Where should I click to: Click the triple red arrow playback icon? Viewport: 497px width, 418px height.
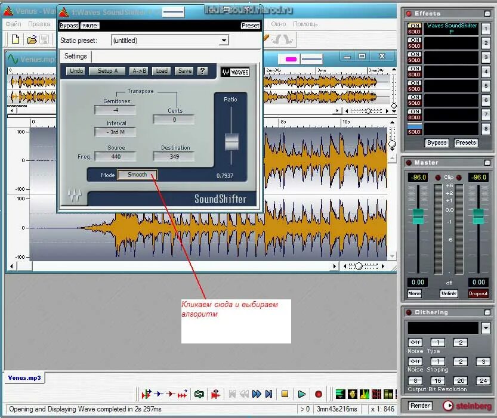tap(183, 394)
